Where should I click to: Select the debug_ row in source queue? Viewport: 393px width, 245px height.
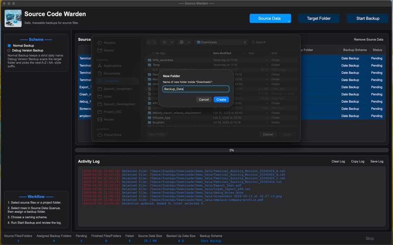coord(85,102)
